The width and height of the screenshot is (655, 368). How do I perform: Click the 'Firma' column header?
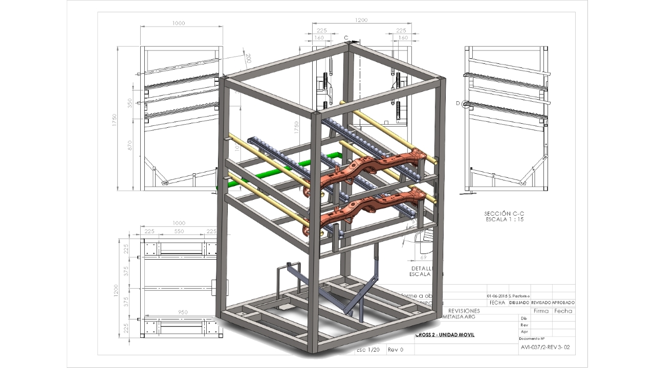(540, 311)
